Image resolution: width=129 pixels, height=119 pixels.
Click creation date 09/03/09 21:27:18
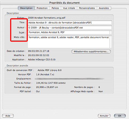point(38,51)
